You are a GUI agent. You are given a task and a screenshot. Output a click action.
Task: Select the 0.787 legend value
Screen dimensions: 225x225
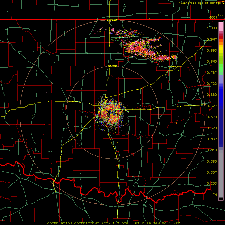[x=212, y=72]
